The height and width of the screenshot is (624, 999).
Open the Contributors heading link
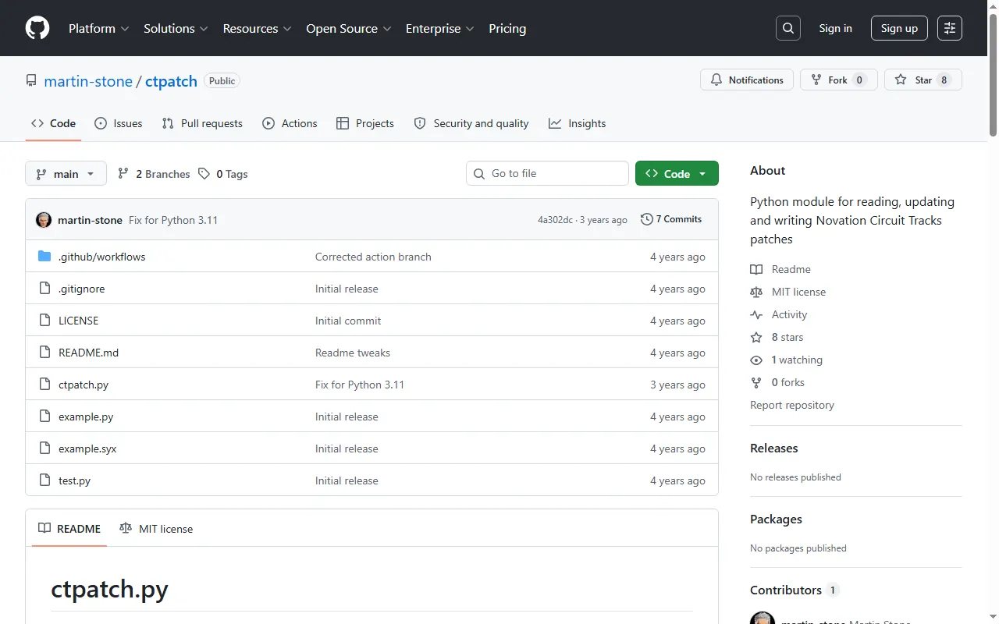click(794, 590)
